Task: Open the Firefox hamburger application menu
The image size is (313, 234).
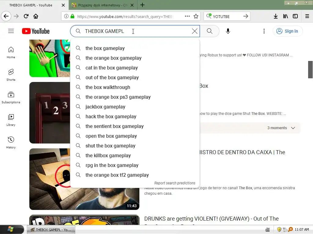Action: point(307,16)
